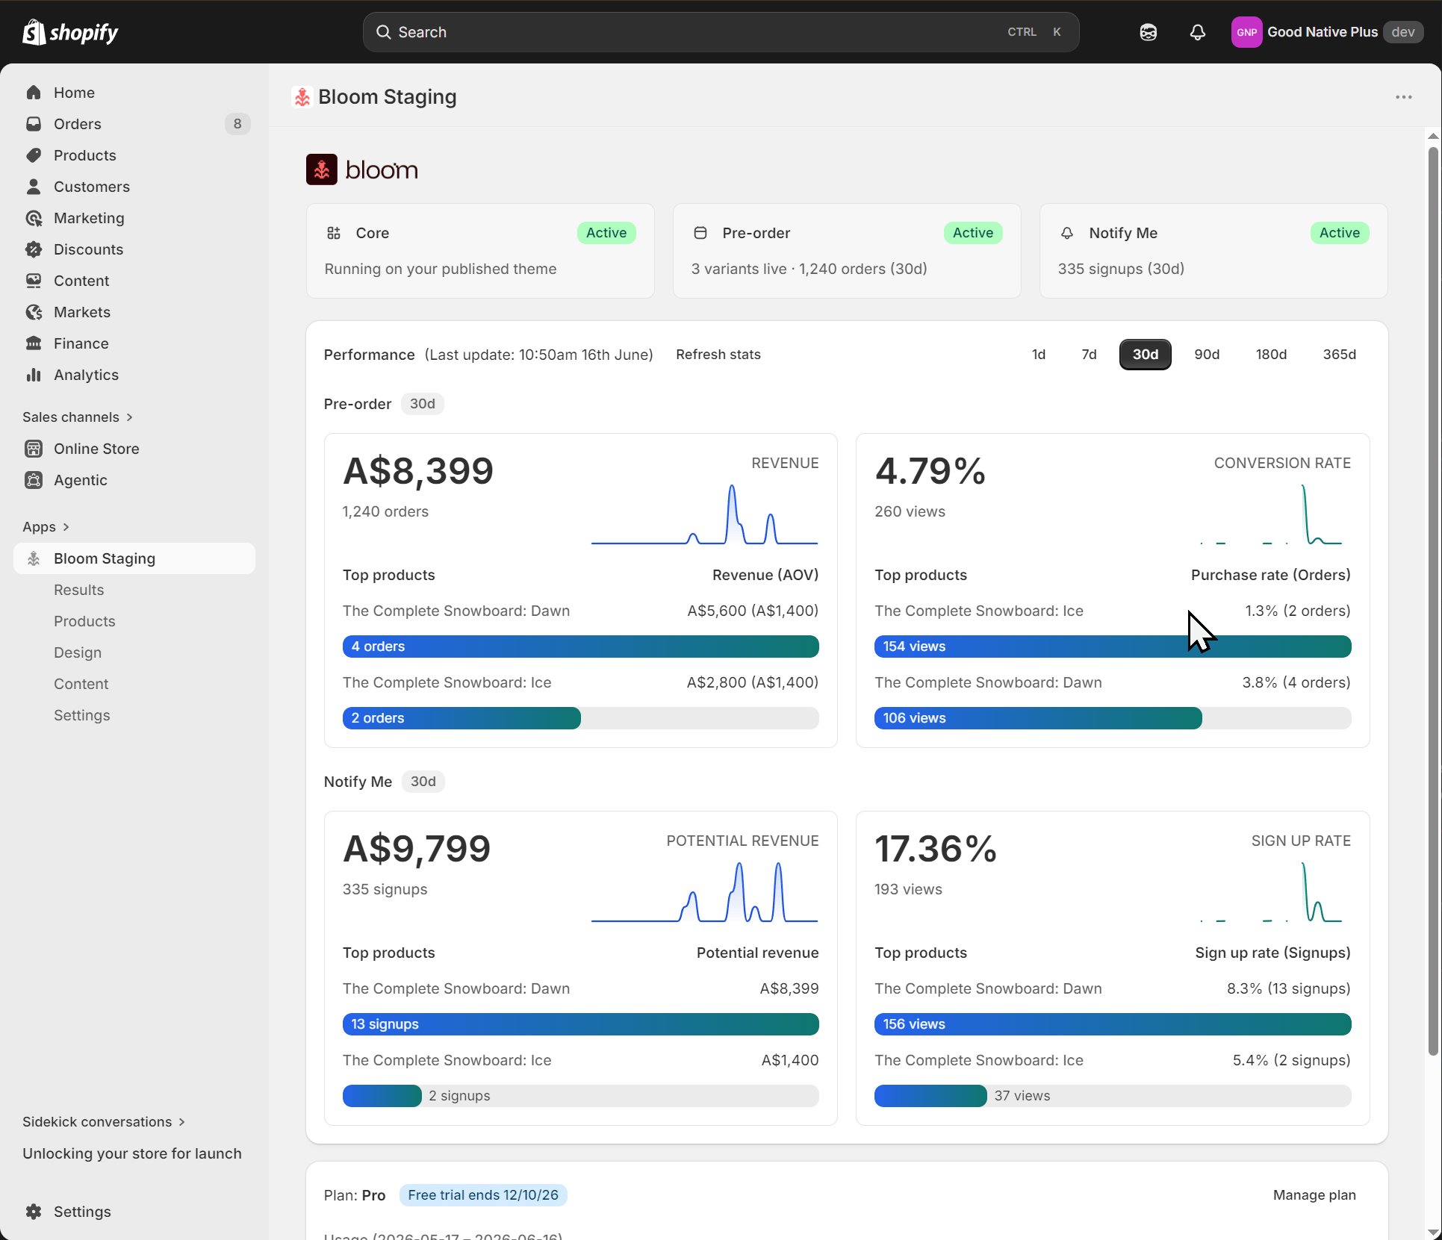Focus the Search input field

[721, 32]
